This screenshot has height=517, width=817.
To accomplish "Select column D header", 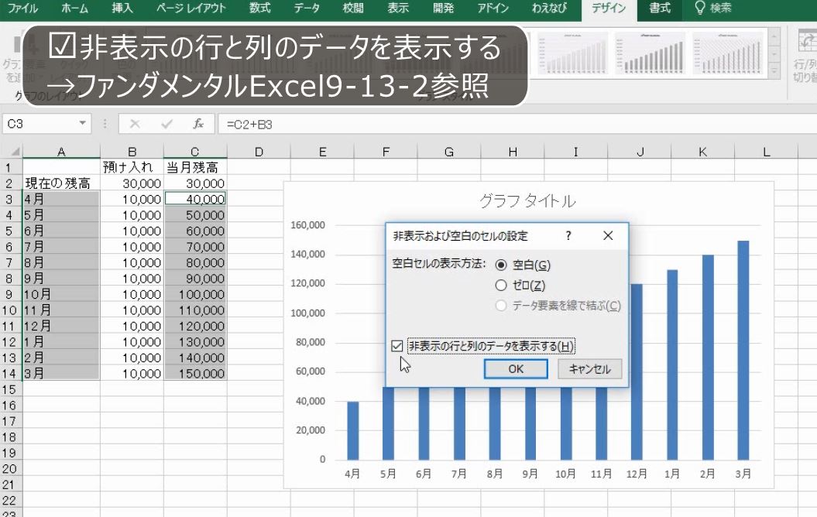I will (259, 152).
